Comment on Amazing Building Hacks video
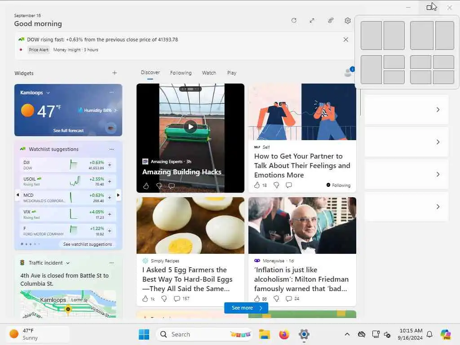The height and width of the screenshot is (345, 460). 172,186
